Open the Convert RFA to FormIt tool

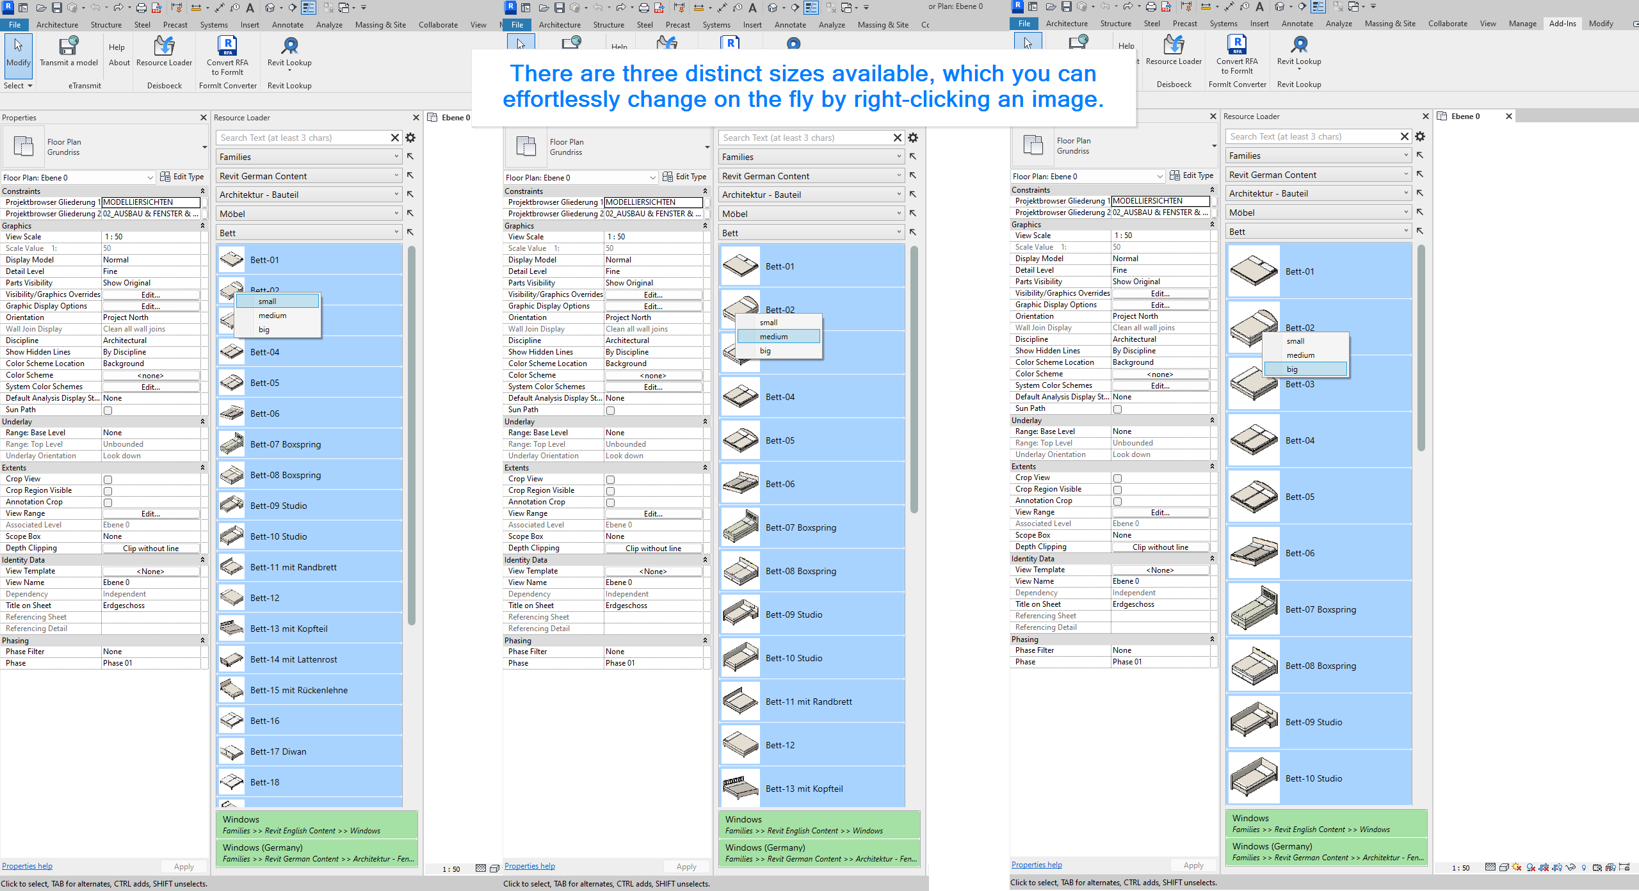(x=227, y=46)
